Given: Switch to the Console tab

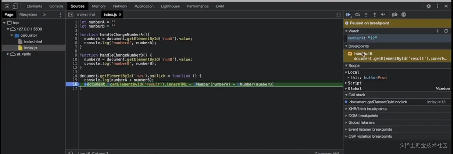Looking at the screenshot, I should coord(56,6).
